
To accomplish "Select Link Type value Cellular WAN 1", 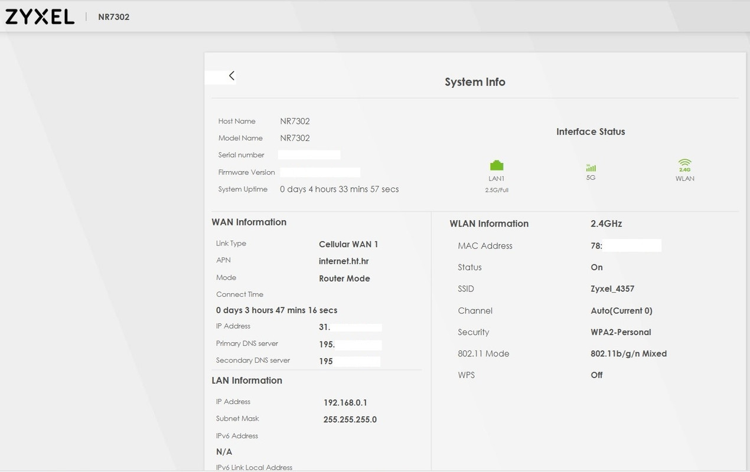I will pos(348,244).
